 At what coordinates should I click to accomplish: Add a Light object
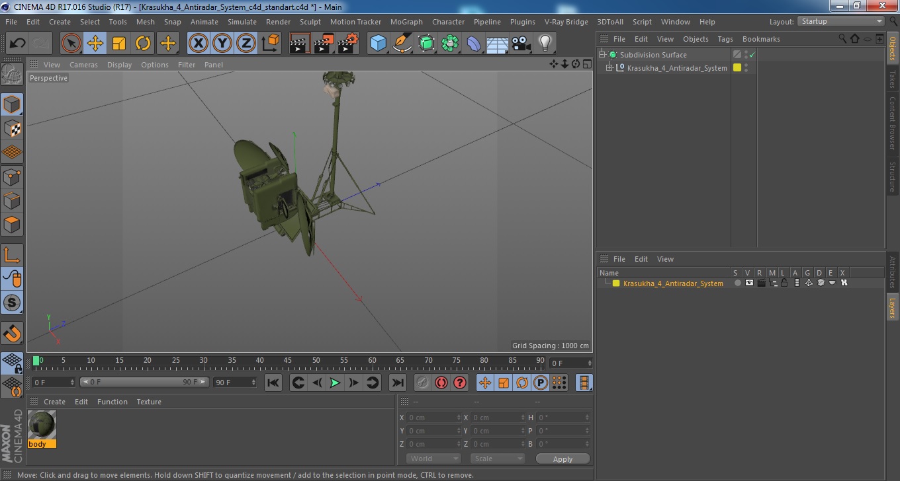pos(545,44)
